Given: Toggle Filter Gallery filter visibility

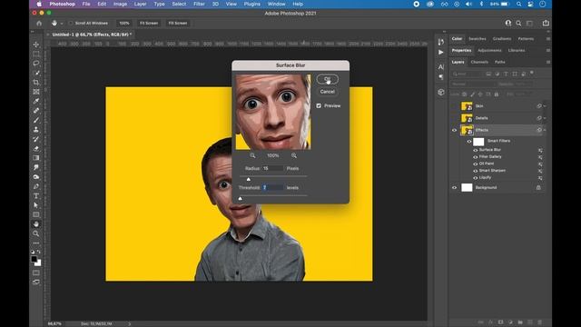Looking at the screenshot, I should point(476,157).
